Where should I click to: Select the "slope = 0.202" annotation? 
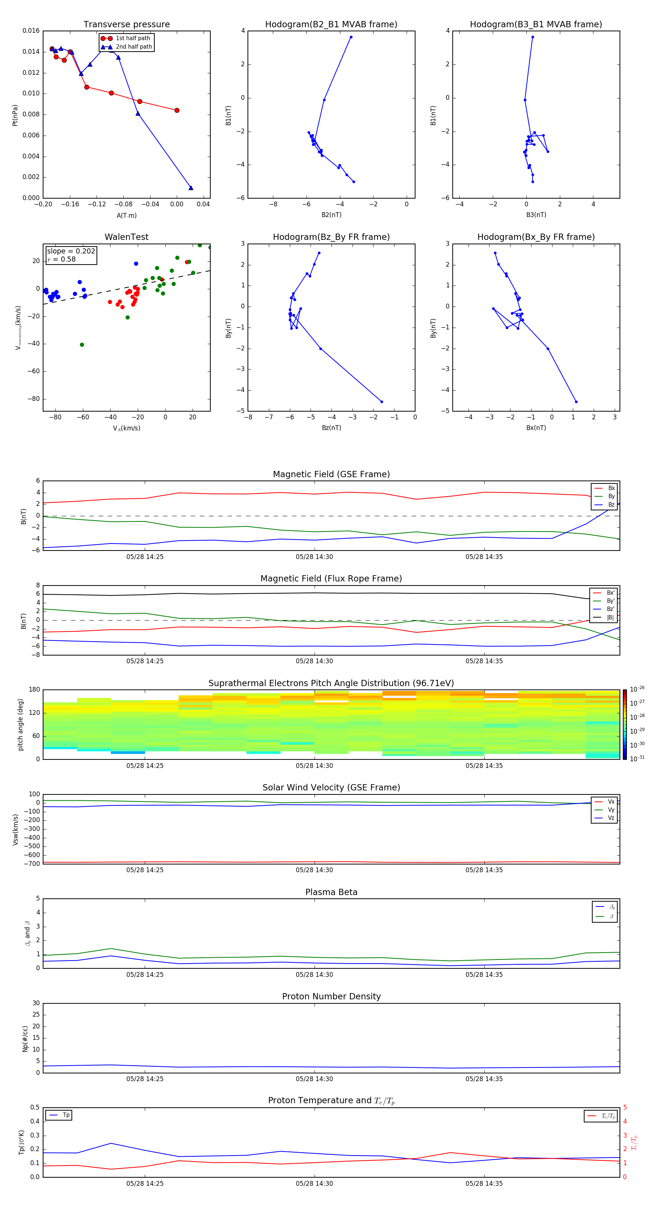coord(71,251)
